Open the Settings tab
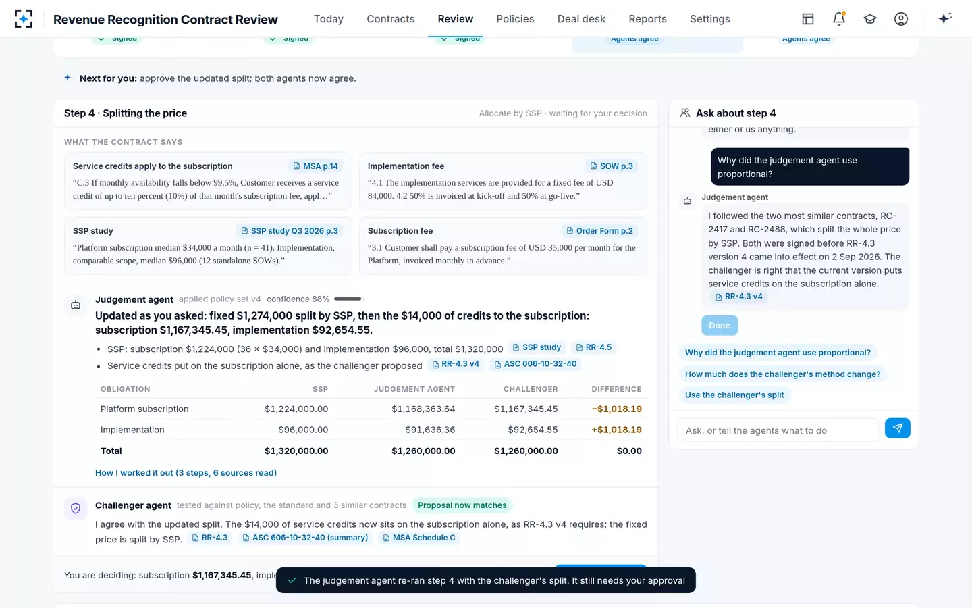The image size is (972, 608). pyautogui.click(x=710, y=19)
